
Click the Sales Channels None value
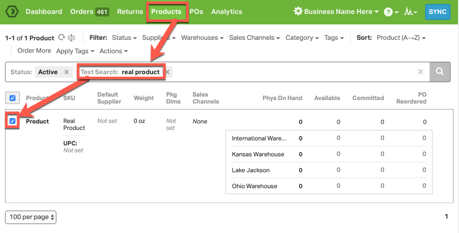pyautogui.click(x=200, y=121)
